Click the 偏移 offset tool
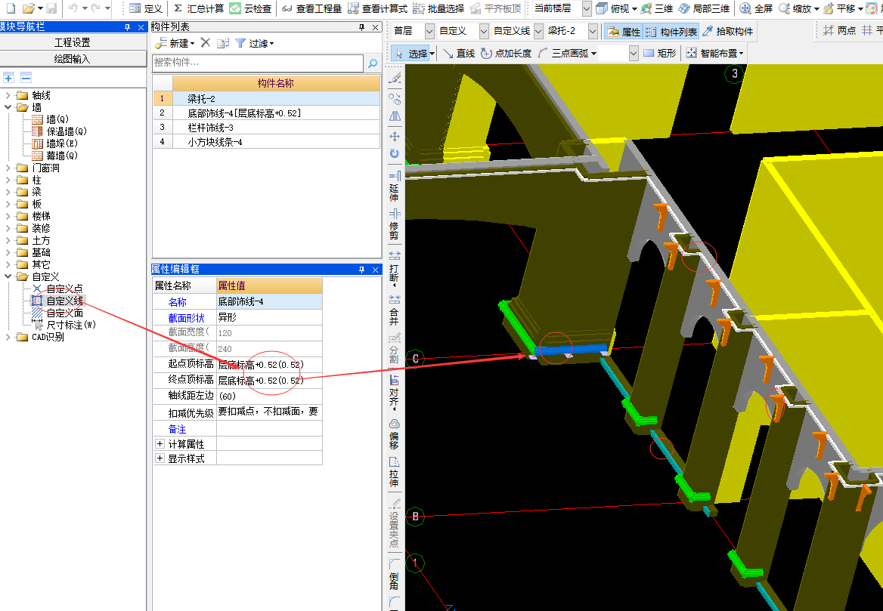The height and width of the screenshot is (611, 883). coord(394,434)
